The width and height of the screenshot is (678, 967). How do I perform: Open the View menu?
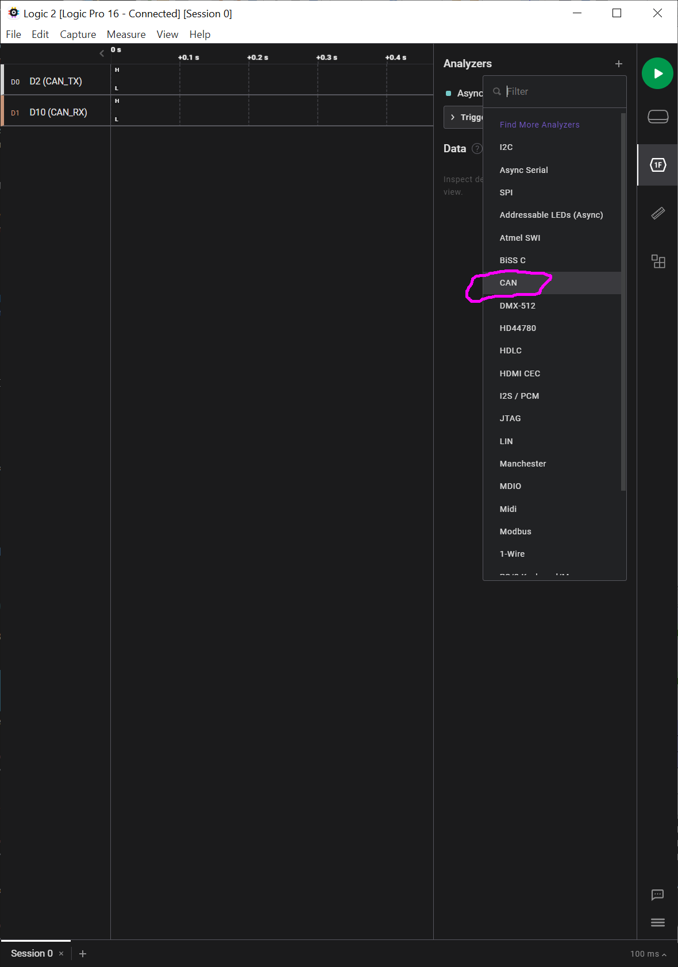pyautogui.click(x=167, y=34)
